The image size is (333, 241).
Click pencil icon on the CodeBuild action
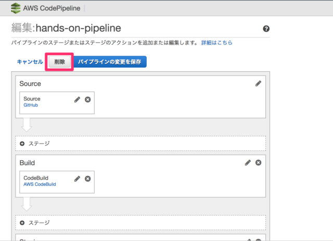tap(77, 179)
